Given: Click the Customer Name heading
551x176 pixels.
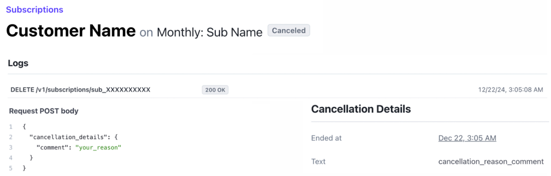Looking at the screenshot, I should pos(71,31).
